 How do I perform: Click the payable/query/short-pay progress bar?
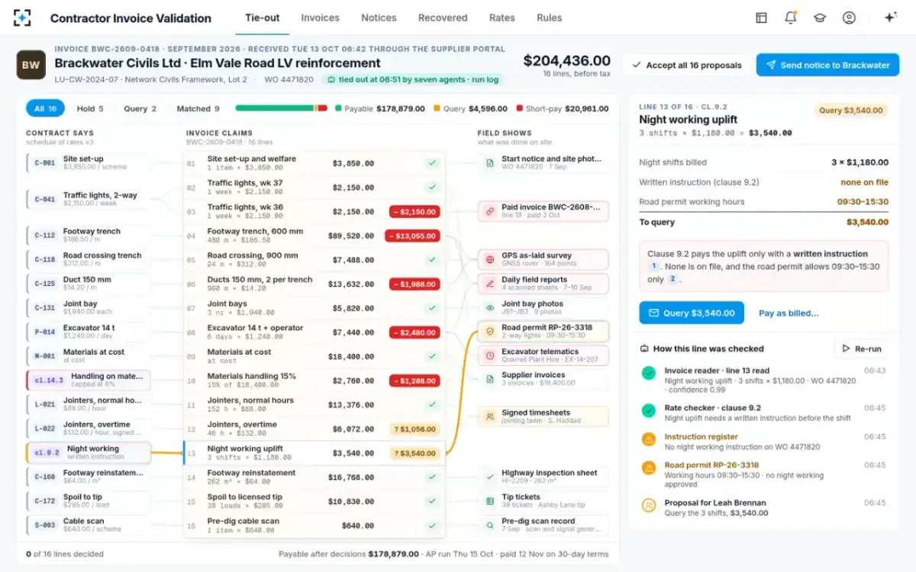281,108
